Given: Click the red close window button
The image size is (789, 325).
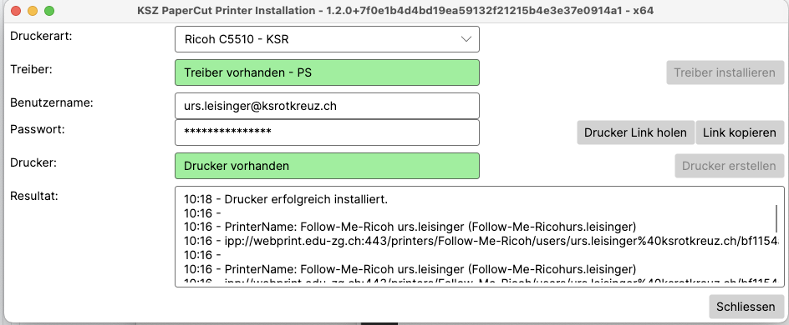Looking at the screenshot, I should tap(16, 11).
